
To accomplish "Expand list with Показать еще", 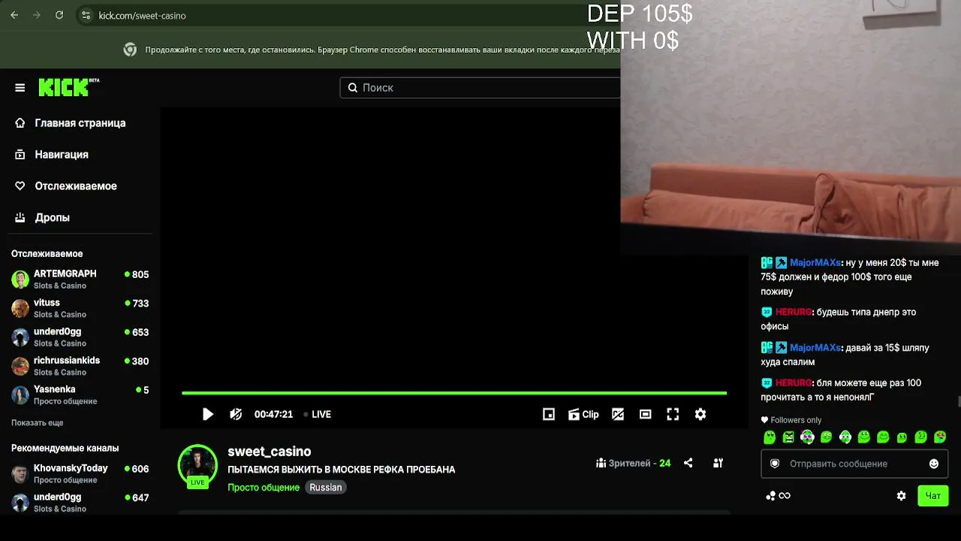I will 38,423.
